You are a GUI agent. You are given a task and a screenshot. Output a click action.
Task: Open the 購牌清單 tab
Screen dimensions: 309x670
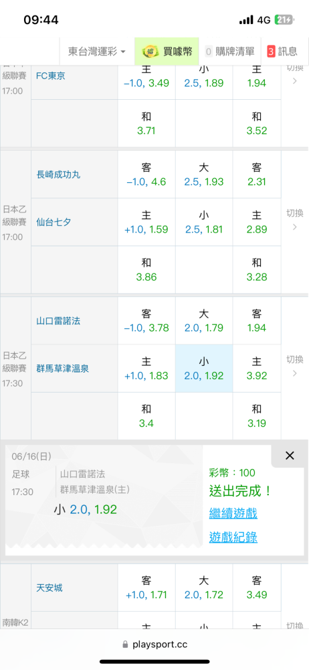pos(229,52)
